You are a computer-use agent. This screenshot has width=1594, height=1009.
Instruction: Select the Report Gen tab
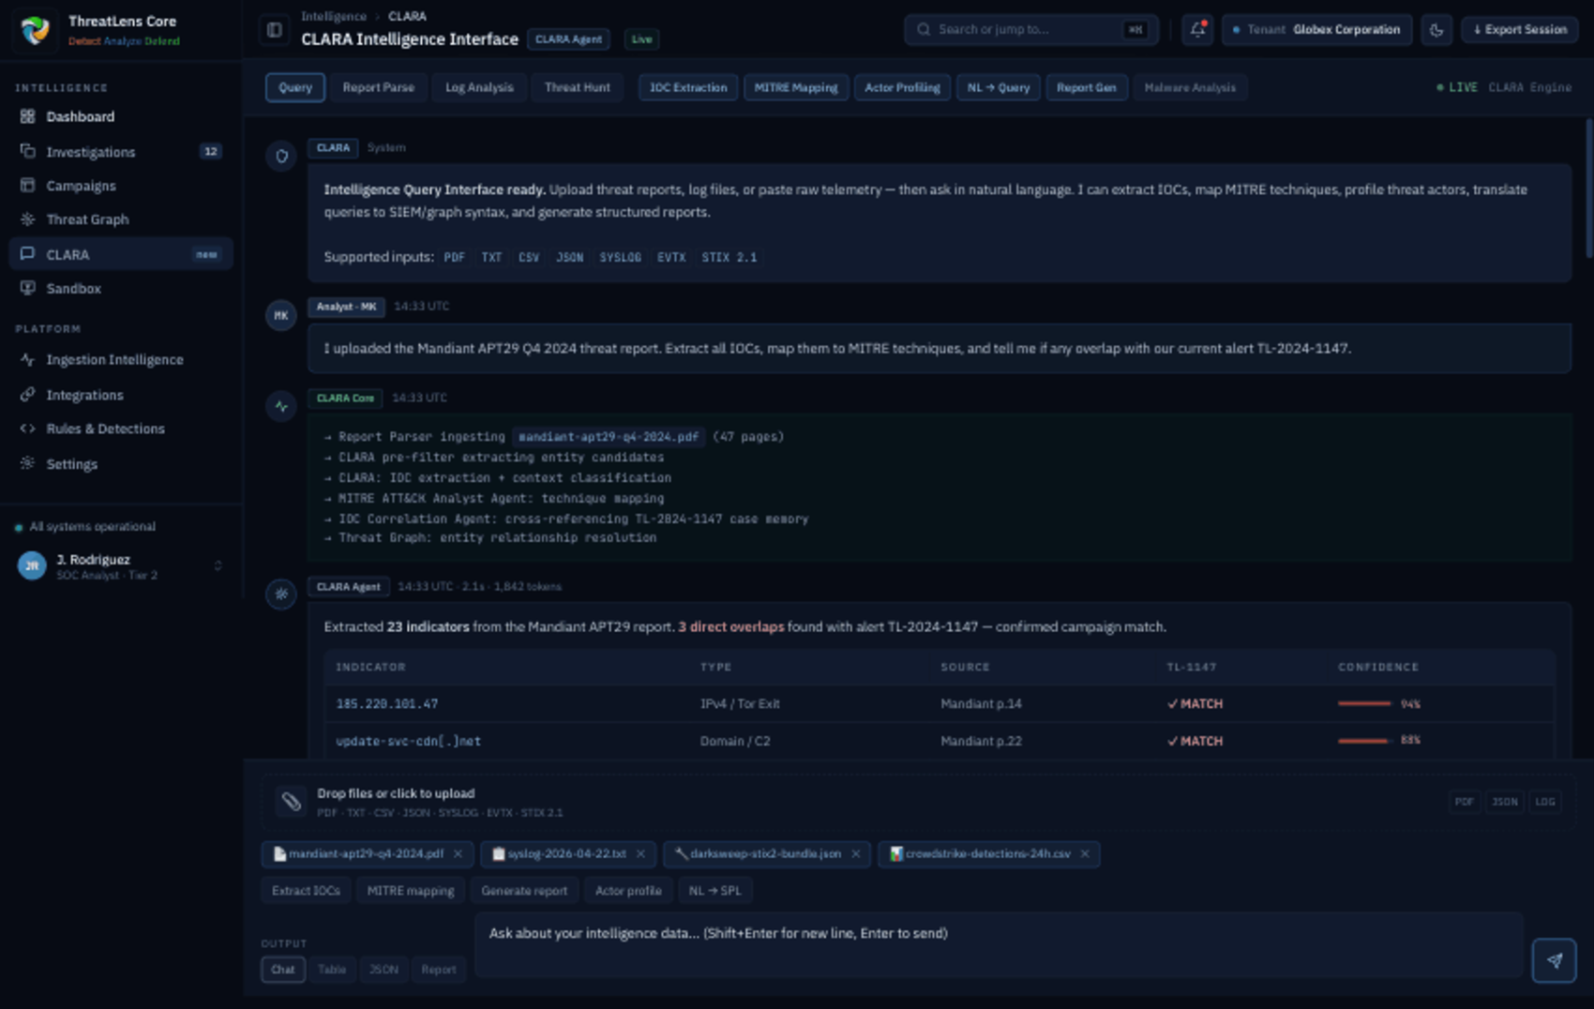coord(1086,87)
